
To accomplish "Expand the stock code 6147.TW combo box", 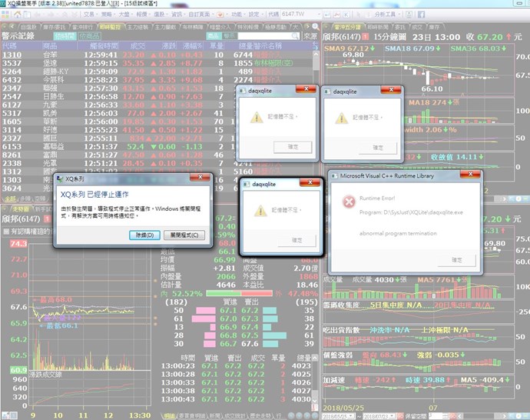I will tap(319, 14).
